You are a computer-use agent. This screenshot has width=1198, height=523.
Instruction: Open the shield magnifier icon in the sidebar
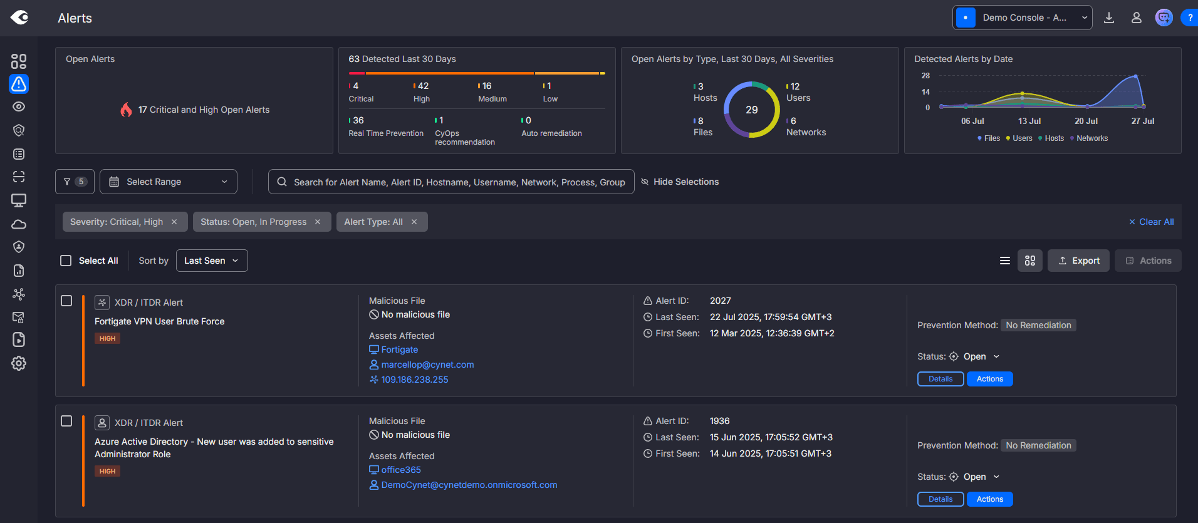(x=19, y=130)
